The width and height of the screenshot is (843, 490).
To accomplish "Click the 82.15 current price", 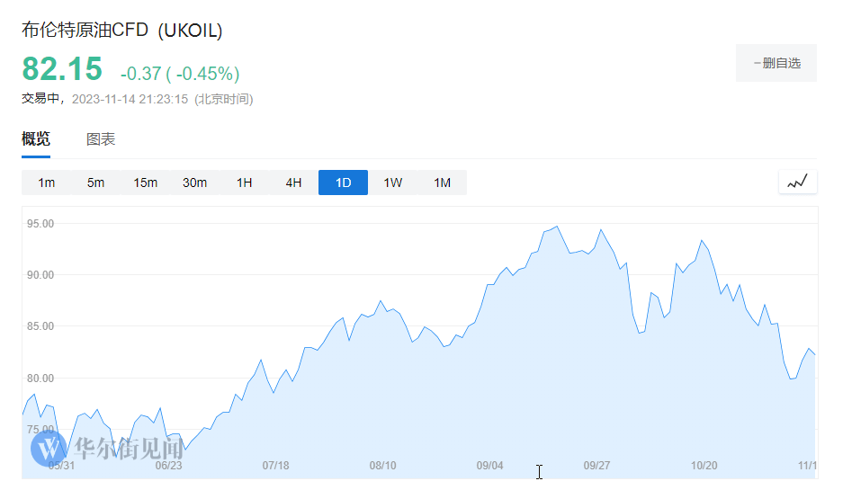I will point(62,69).
